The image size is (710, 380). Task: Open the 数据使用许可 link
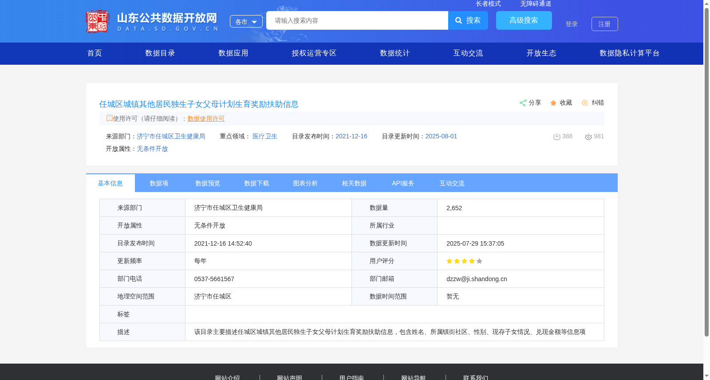click(x=206, y=118)
